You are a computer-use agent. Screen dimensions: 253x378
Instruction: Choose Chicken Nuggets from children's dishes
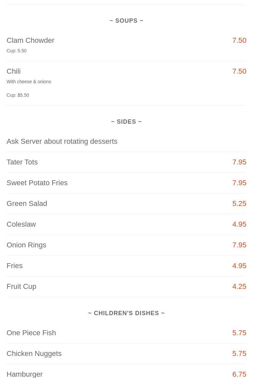[x=34, y=353]
